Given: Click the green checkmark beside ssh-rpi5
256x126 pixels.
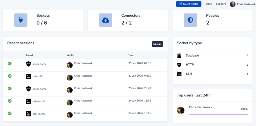Looking at the screenshot, I should click(x=10, y=76).
